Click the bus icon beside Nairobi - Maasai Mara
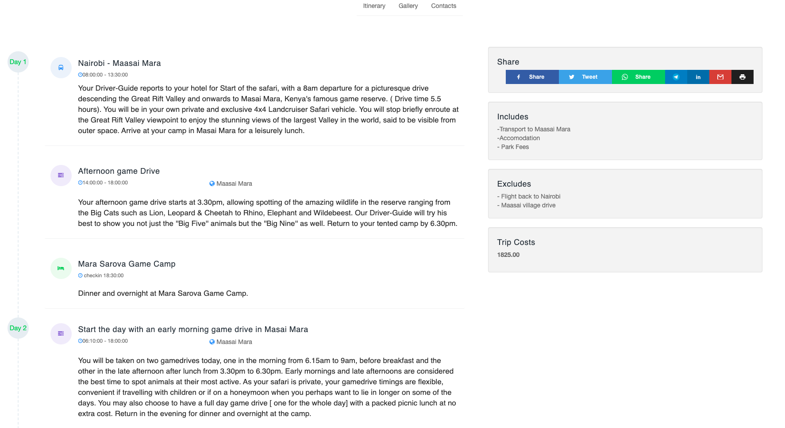 pyautogui.click(x=61, y=68)
